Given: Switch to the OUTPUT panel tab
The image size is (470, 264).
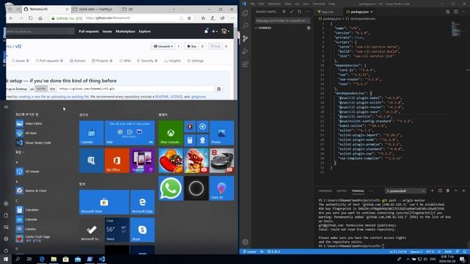Looking at the screenshot, I should point(341,191).
